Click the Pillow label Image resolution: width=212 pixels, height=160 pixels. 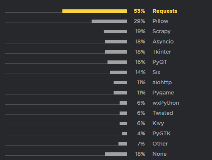pos(160,21)
